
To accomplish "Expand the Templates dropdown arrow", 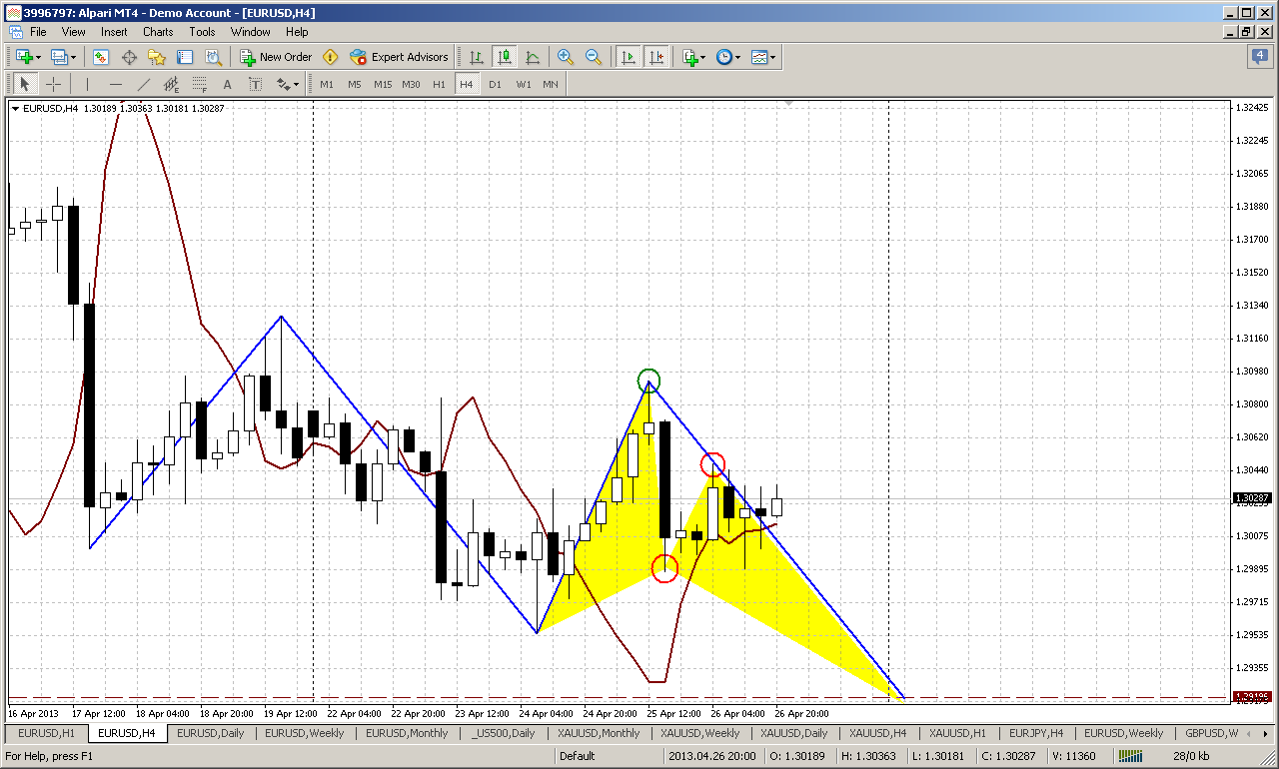I will point(773,57).
